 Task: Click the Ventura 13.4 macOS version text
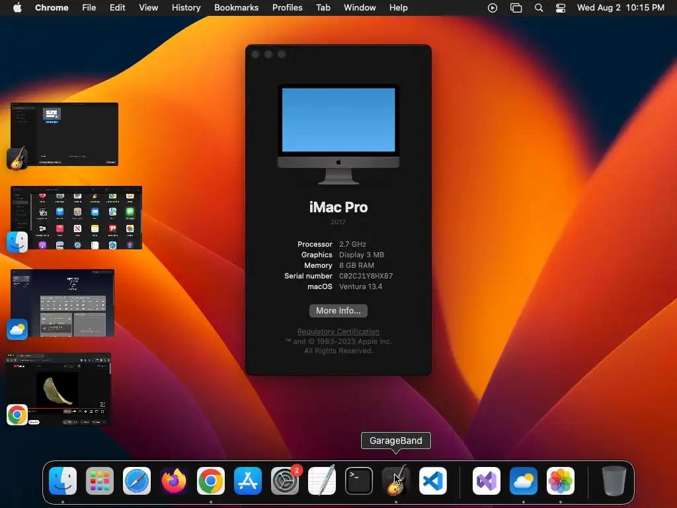pyautogui.click(x=360, y=286)
